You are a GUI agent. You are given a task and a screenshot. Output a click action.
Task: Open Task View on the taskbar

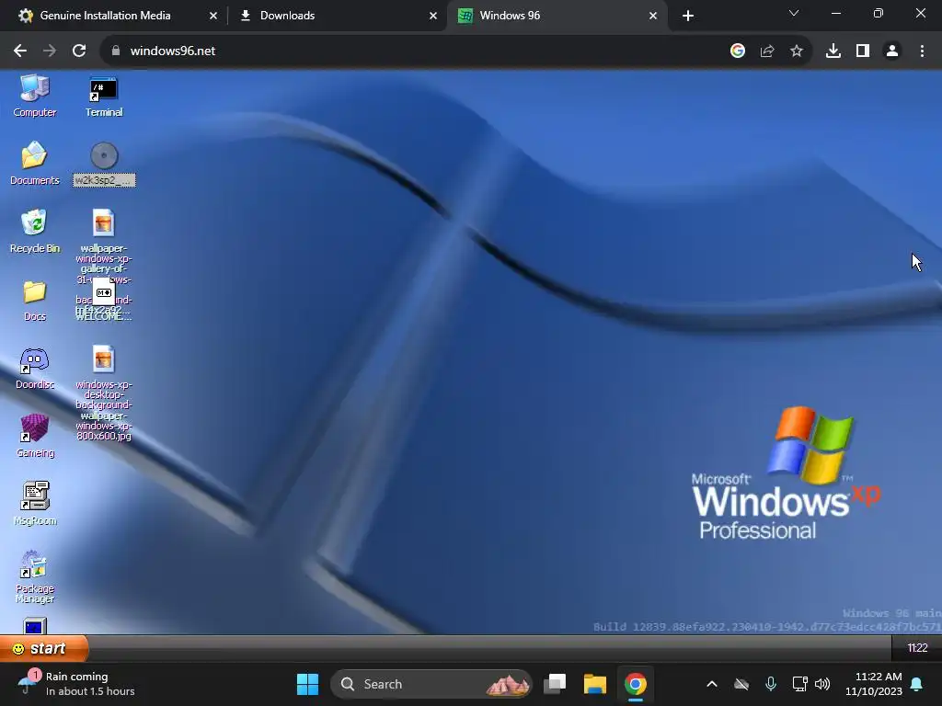coord(555,684)
